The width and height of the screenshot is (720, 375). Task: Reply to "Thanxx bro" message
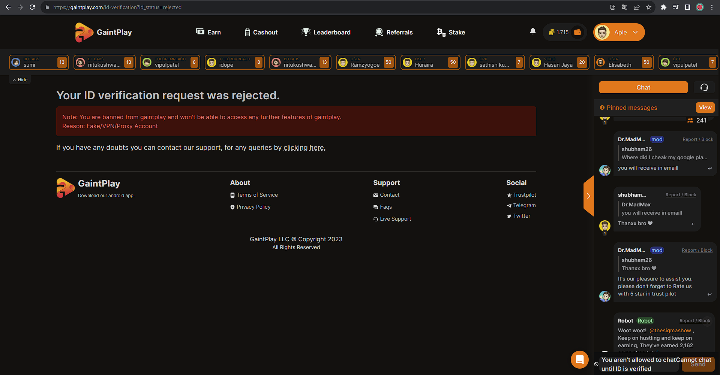693,224
